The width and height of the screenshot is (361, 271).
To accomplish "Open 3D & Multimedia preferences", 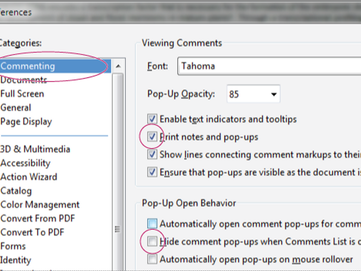I will 35,149.
